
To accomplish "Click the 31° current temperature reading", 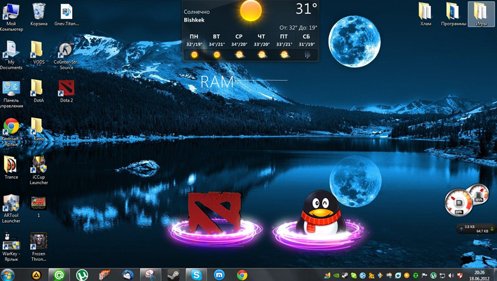I will 306,9.
